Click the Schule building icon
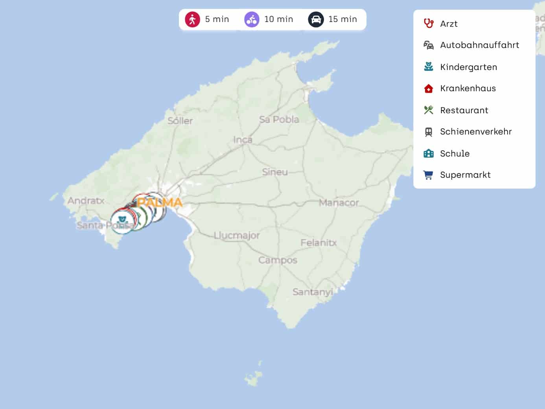 click(x=429, y=153)
